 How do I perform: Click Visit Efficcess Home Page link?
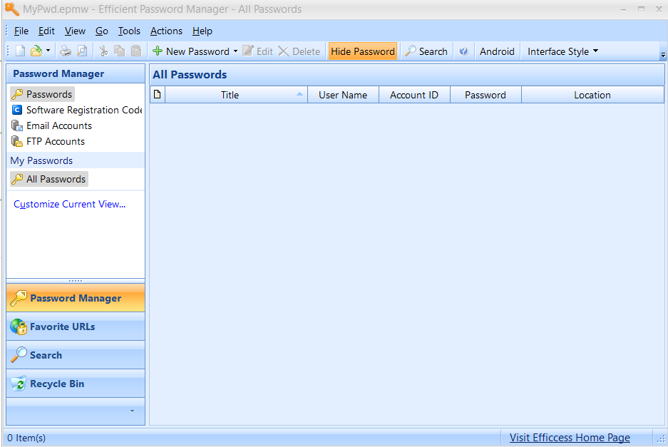pos(570,438)
